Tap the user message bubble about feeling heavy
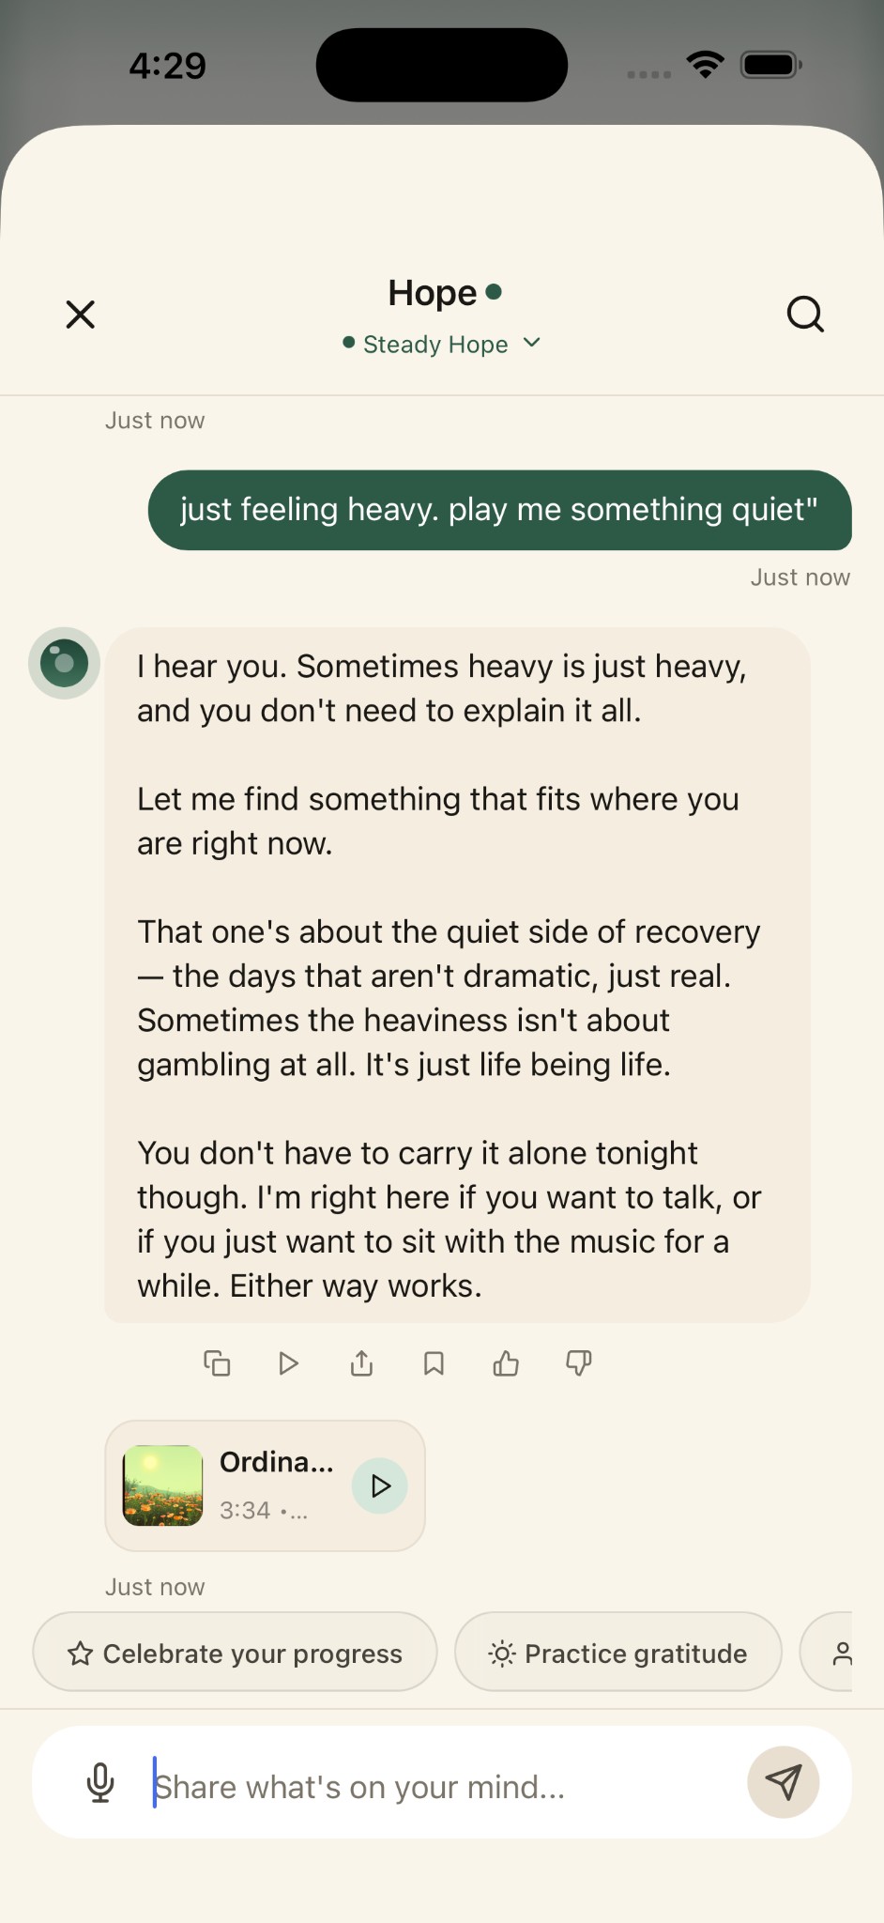The width and height of the screenshot is (884, 1923). 499,510
